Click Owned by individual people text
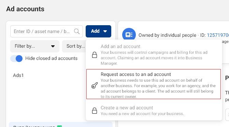229x127 pixels. point(167,35)
